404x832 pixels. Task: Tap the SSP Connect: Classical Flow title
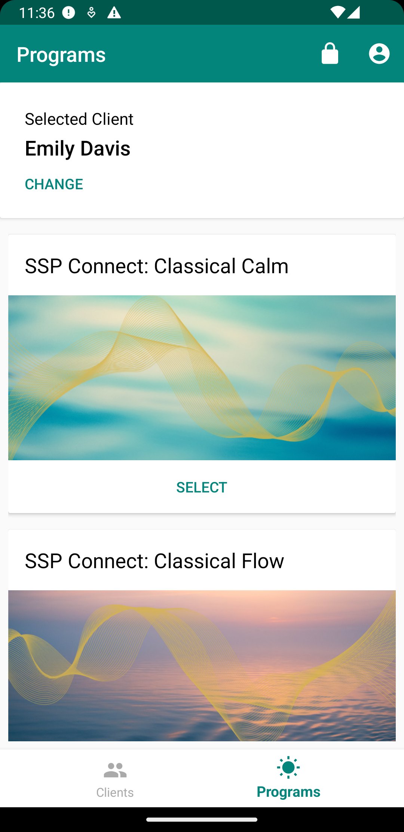coord(154,561)
